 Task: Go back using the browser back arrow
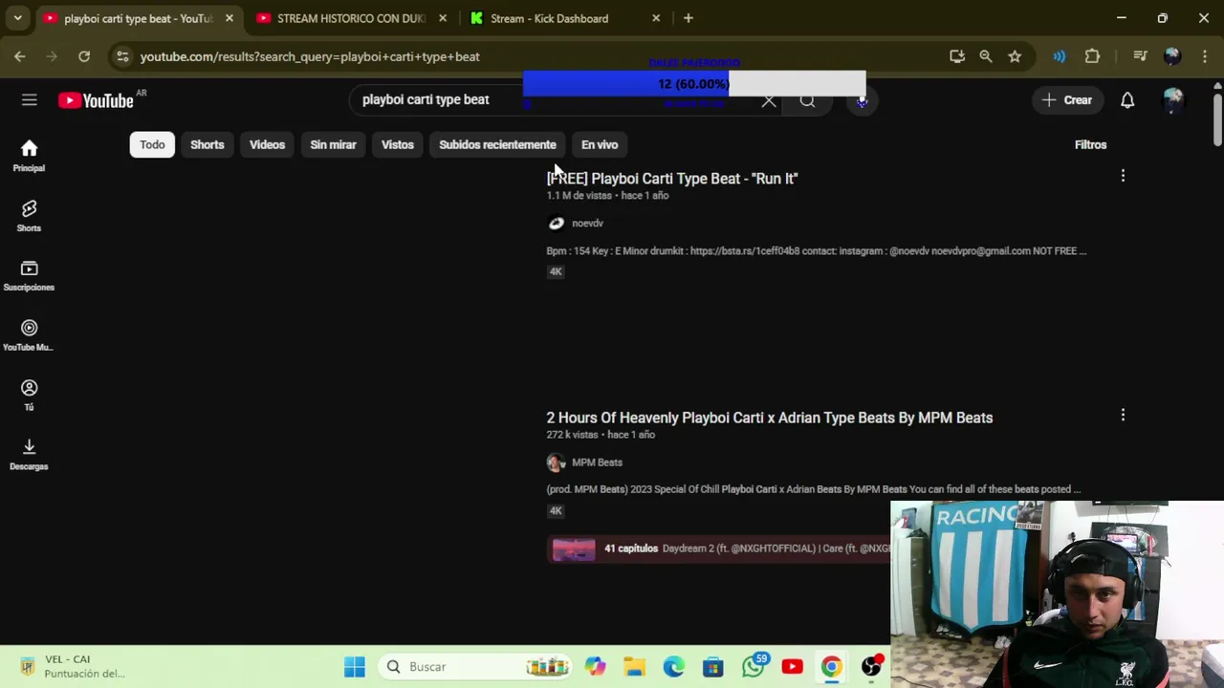20,56
